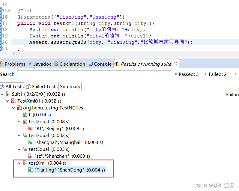Collapse the testEqual node above "sz","Shenzhen"
The width and height of the screenshot is (239, 191).
coord(19,149)
